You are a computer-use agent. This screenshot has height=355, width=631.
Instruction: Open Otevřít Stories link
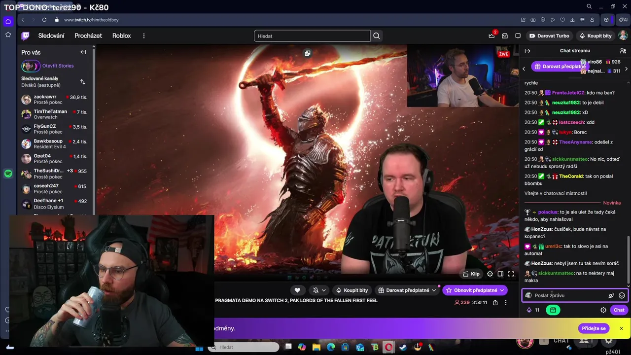click(58, 66)
